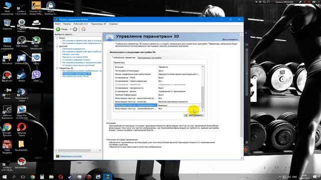Switch to the Программные настройки tab
This screenshot has height=180, width=321.
(x=149, y=58)
